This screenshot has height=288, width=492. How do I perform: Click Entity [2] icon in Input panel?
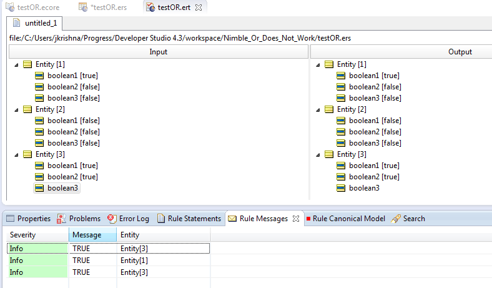point(27,109)
